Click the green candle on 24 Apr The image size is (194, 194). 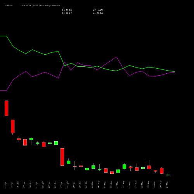[x=56, y=143]
